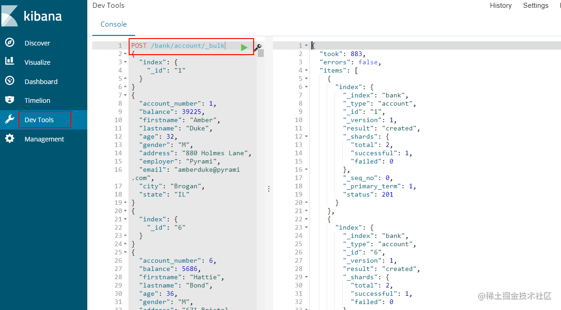This screenshot has width=561, height=310.
Task: Click the Kibana logo
Action: tap(32, 16)
